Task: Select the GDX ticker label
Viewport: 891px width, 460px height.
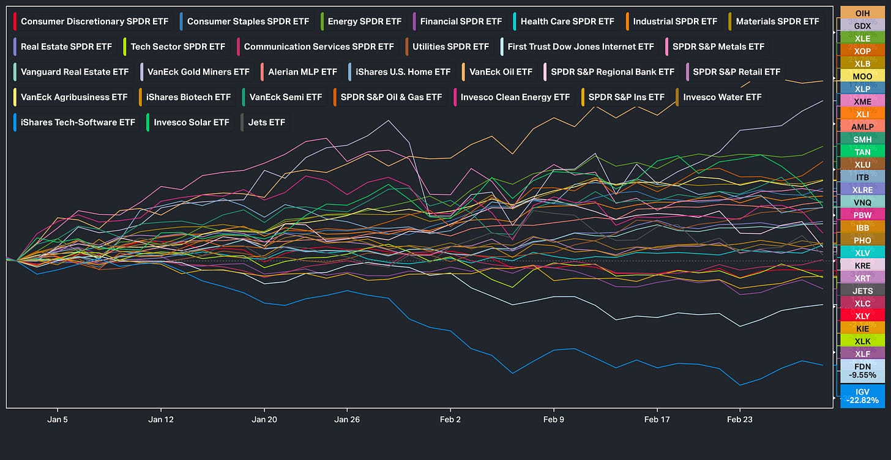Action: tap(862, 26)
